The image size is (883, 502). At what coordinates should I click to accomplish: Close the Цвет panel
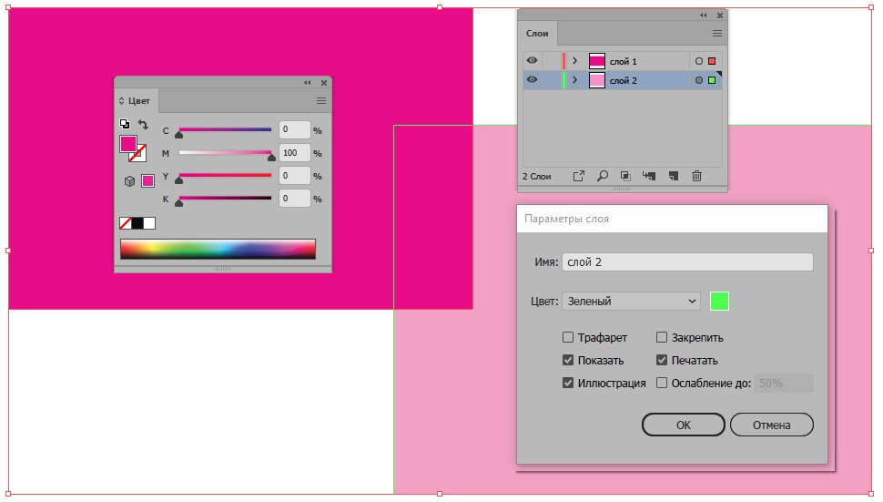pos(324,83)
